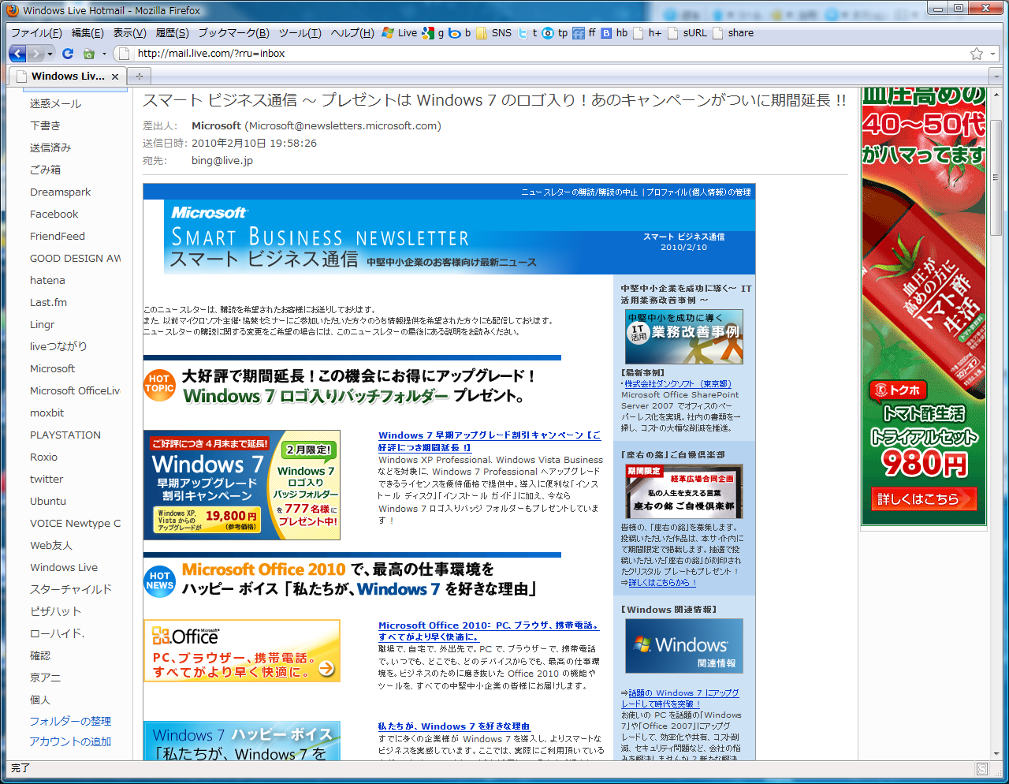1009x784 pixels.
Task: Click プロファイル(個人情報)の管理 link
Action: [698, 192]
